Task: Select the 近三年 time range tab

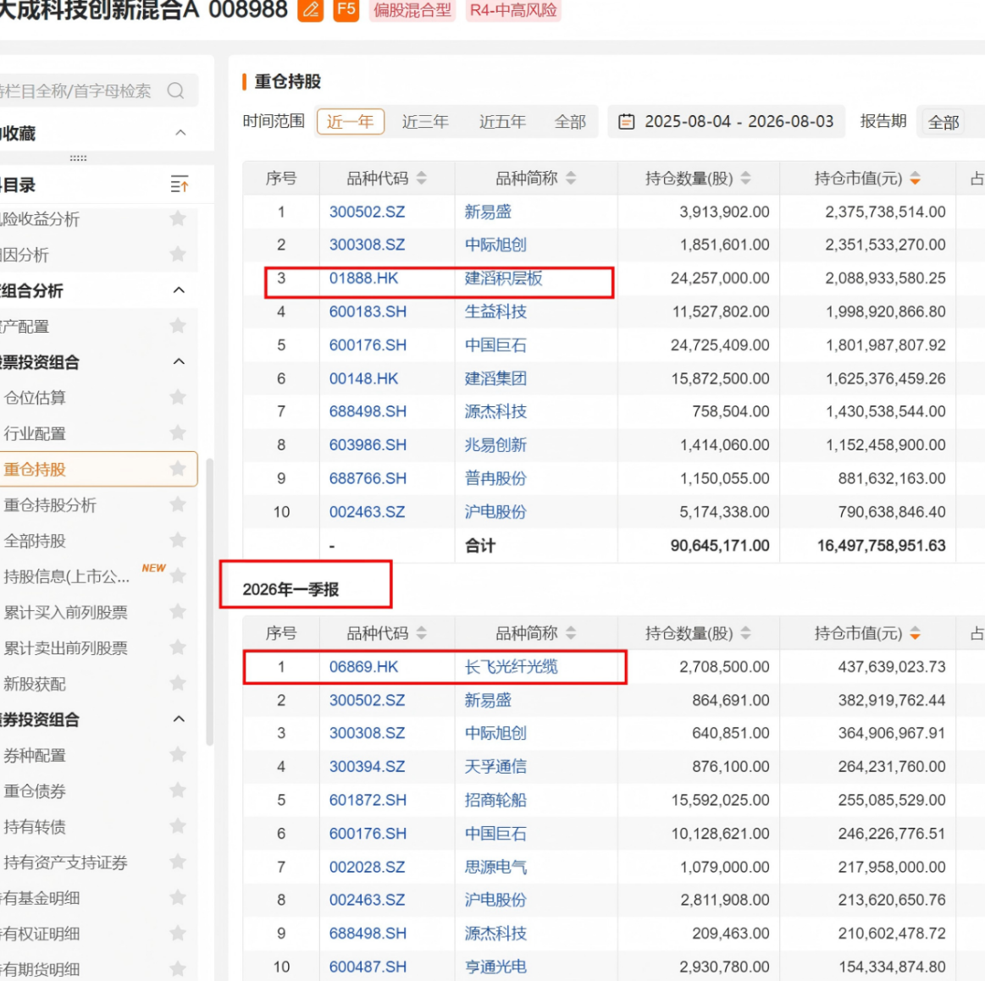Action: [x=425, y=121]
